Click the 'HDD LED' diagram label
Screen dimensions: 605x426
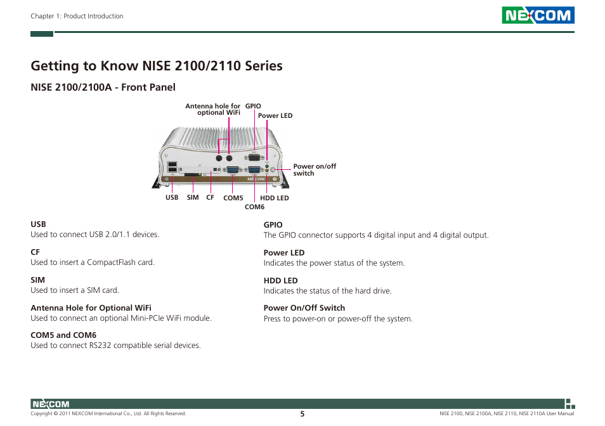pos(275,198)
